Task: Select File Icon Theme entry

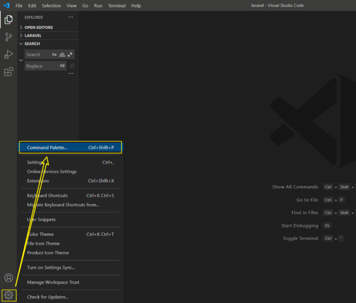Action: pos(70,244)
